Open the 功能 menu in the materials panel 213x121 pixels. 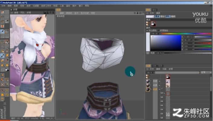tap(164, 69)
